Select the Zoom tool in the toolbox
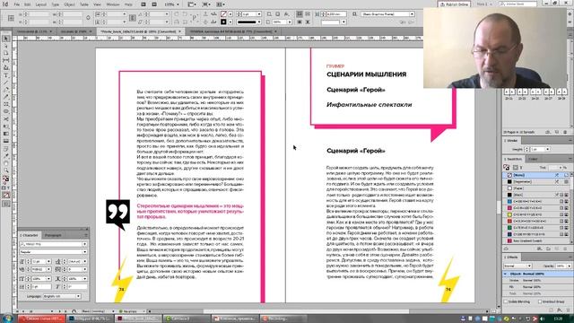 click(6, 170)
